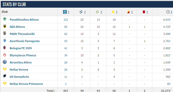This screenshot has width=173, height=92.
Task: Sort by goals scored ball icon
Action: tap(81, 12)
